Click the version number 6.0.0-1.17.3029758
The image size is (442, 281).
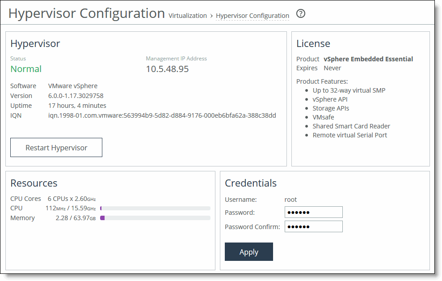[x=76, y=96]
